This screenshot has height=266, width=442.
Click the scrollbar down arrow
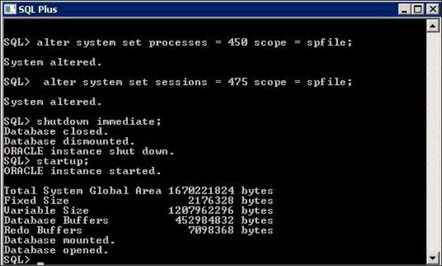[x=432, y=257]
